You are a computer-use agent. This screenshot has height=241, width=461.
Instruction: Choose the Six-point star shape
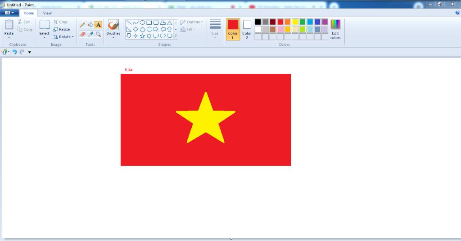149,36
